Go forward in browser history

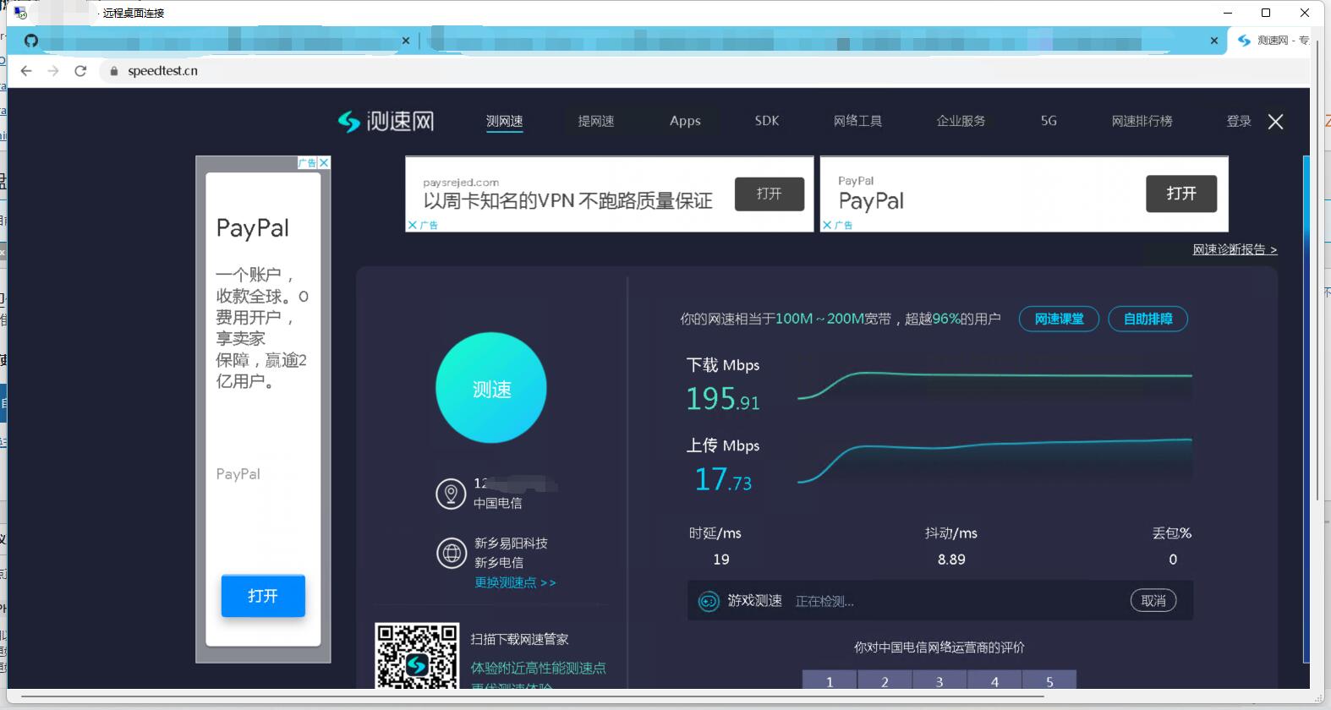click(53, 71)
